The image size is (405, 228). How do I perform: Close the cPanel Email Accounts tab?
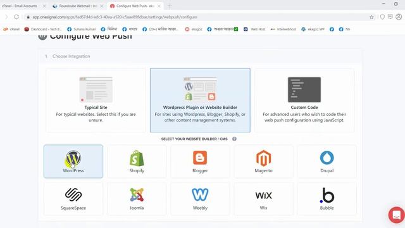point(44,6)
